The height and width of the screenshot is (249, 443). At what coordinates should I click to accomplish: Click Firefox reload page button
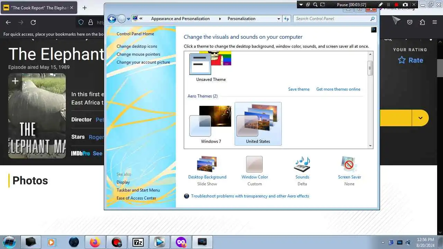[x=33, y=22]
